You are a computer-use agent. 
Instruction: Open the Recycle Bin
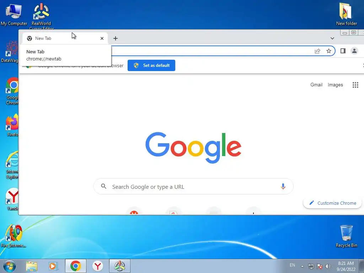[x=346, y=236]
